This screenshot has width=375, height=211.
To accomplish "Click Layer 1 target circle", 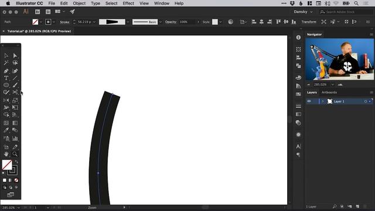I will click(366, 101).
